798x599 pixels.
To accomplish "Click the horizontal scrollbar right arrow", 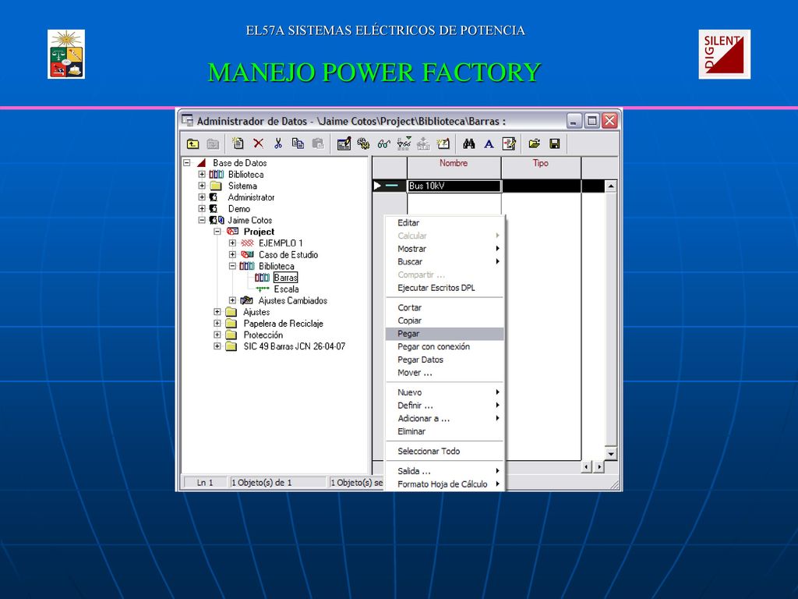I will [x=599, y=466].
